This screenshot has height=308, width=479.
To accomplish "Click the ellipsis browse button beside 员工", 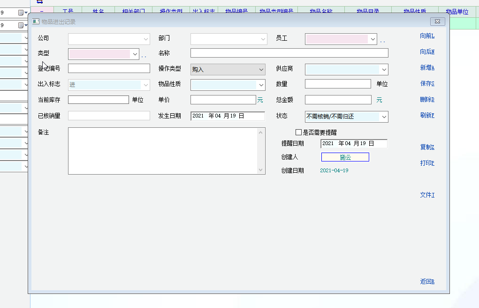I will (382, 42).
